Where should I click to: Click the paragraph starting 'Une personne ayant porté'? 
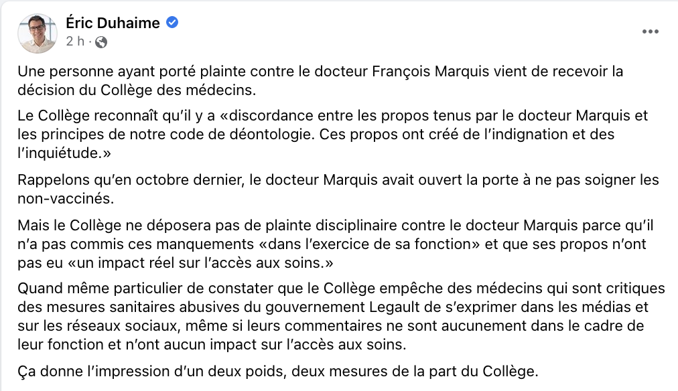pos(320,80)
